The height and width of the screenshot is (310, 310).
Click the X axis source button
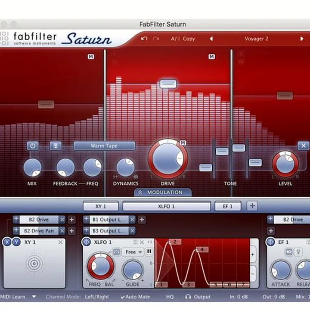pos(7,242)
